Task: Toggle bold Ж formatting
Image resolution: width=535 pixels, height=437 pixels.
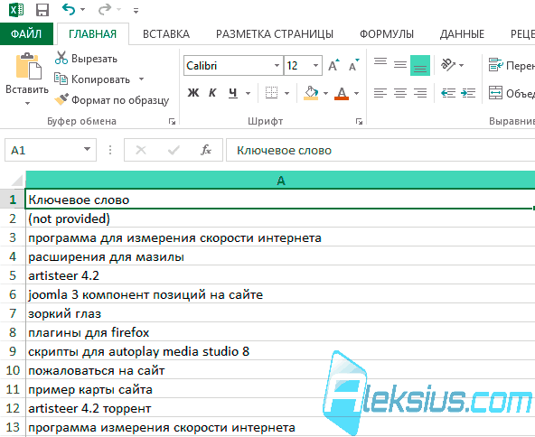Action: [x=193, y=92]
